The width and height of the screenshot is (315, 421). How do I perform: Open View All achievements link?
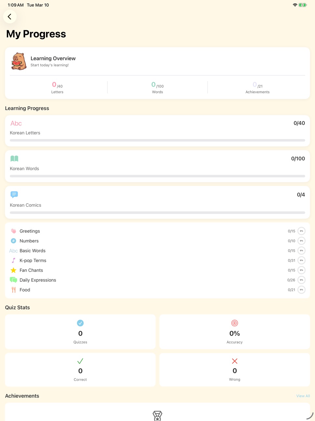click(303, 396)
